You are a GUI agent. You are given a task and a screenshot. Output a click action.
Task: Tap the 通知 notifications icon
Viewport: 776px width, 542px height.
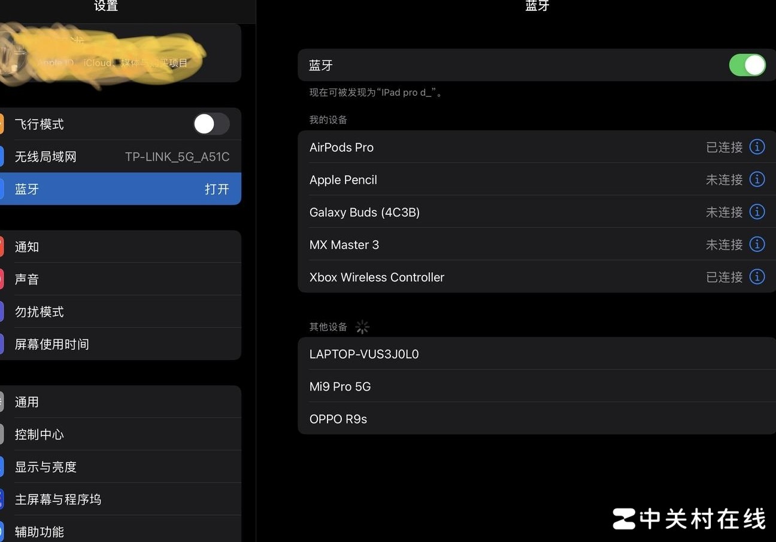[x=2, y=246]
